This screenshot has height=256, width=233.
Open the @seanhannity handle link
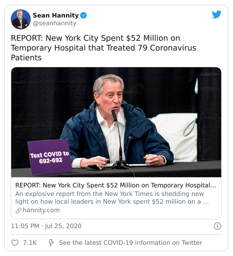click(x=54, y=23)
